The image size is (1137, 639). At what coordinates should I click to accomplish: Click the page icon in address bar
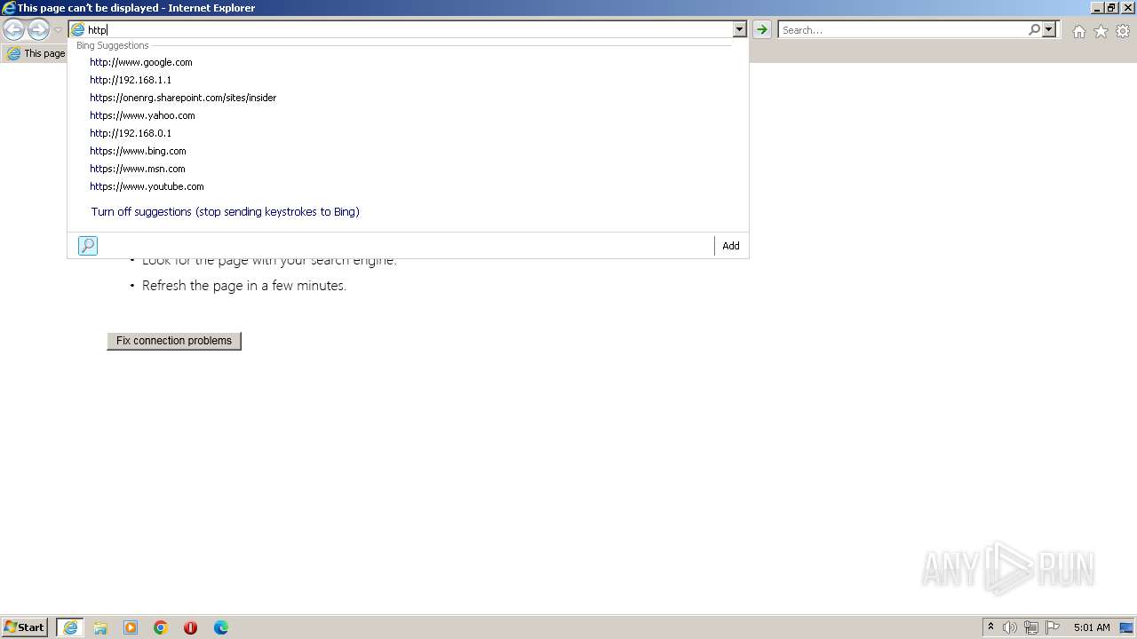click(x=77, y=29)
